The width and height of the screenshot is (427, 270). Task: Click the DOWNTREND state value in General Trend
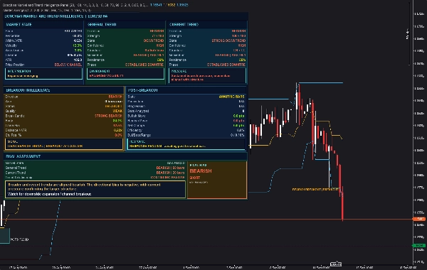154,40
